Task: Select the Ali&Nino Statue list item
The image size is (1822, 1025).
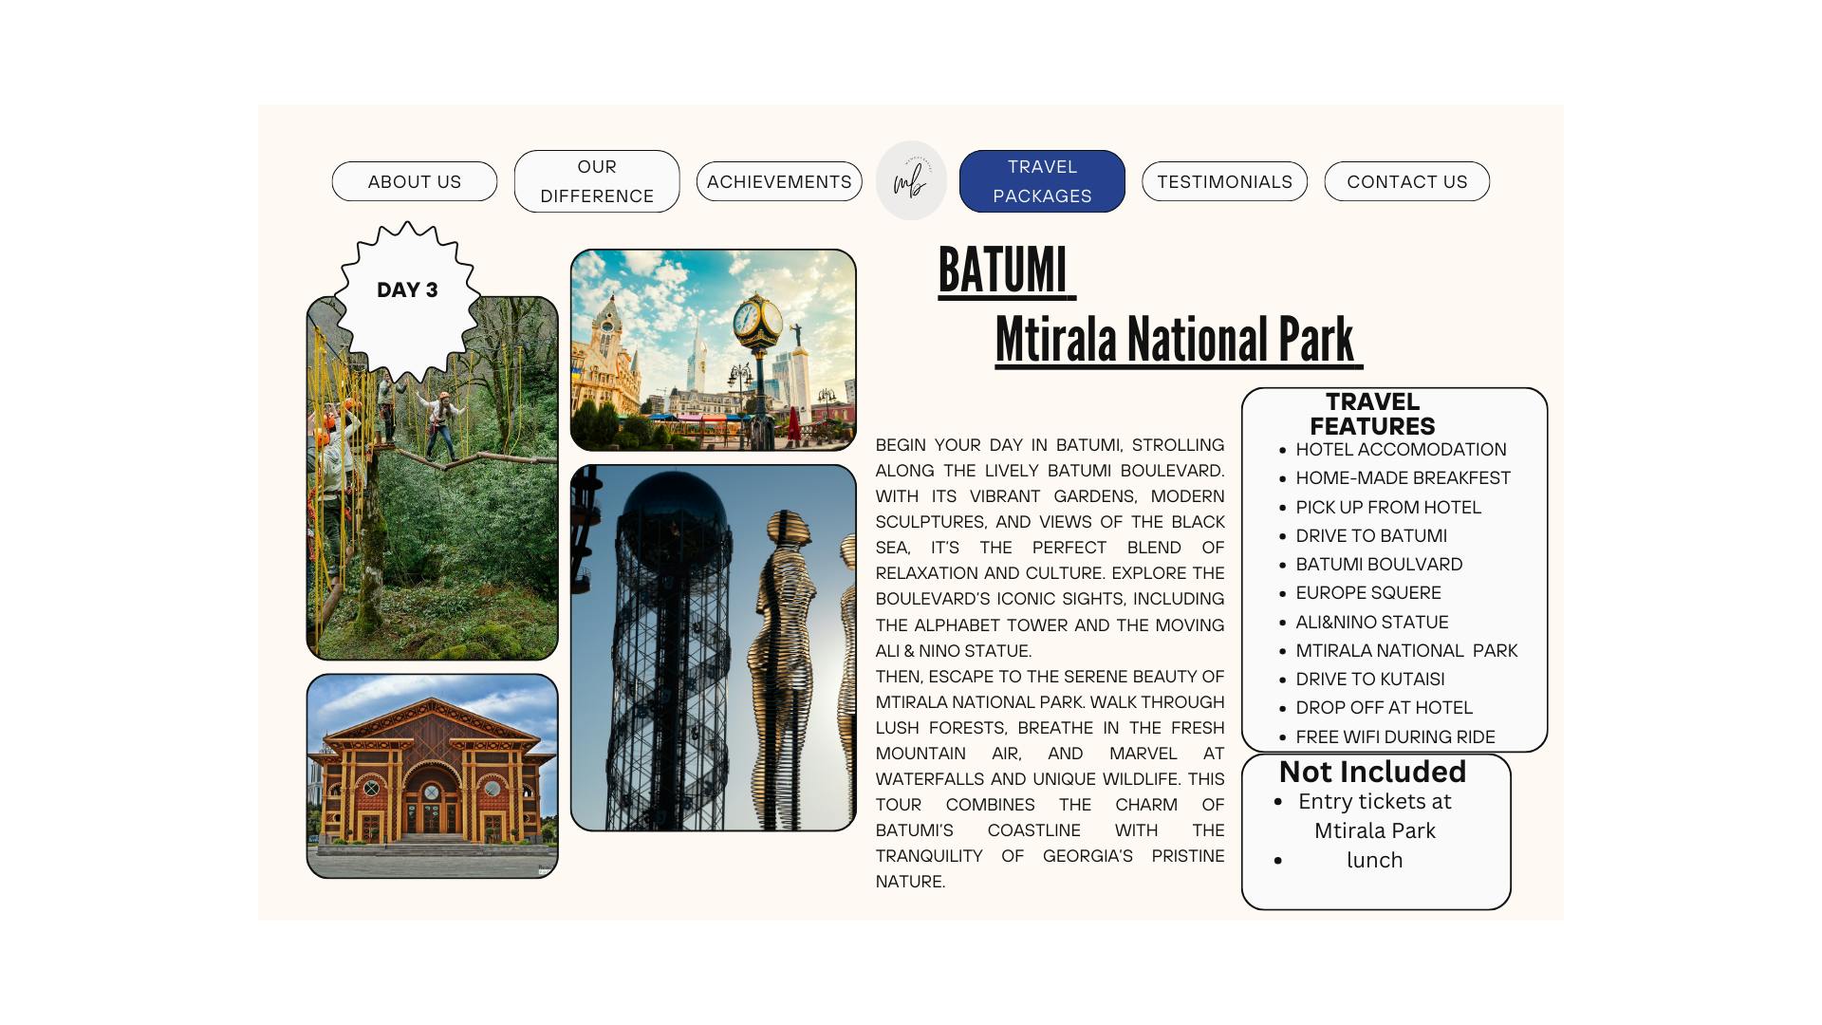Action: pyautogui.click(x=1371, y=622)
